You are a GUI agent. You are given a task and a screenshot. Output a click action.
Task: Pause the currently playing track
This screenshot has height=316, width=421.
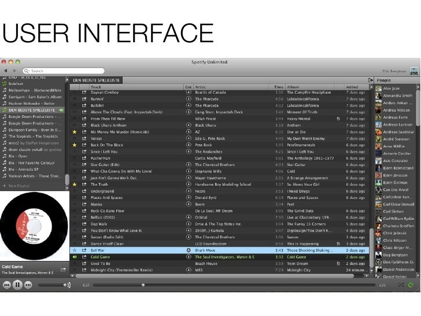[17, 285]
